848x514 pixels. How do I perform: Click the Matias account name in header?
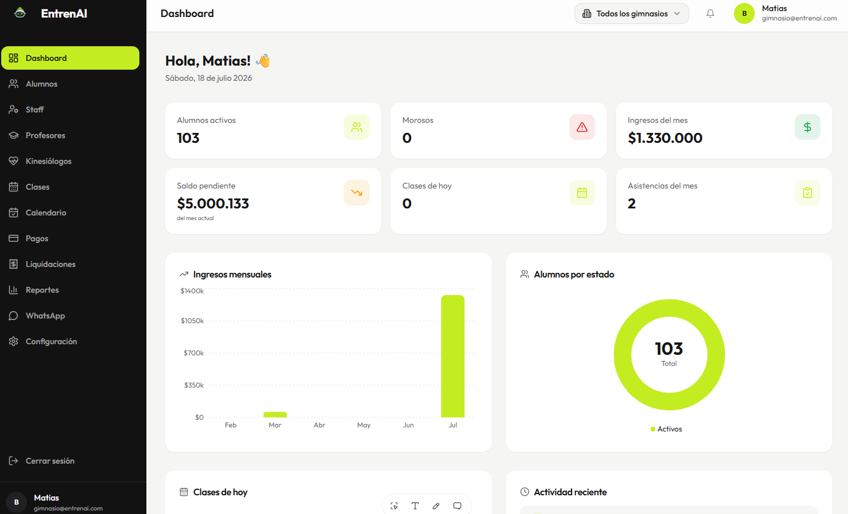coord(774,8)
